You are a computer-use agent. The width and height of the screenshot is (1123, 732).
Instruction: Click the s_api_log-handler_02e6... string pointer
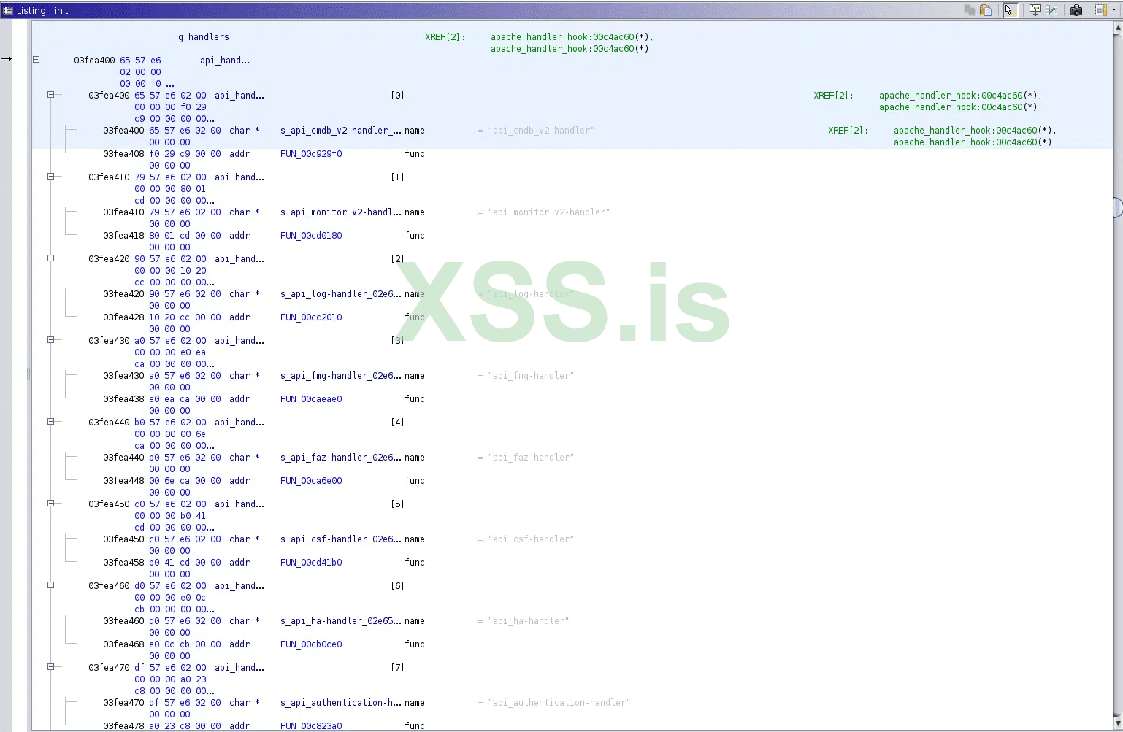(x=341, y=294)
